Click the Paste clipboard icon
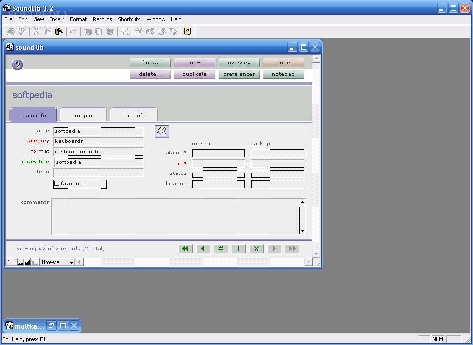The height and width of the screenshot is (345, 473). [x=59, y=32]
